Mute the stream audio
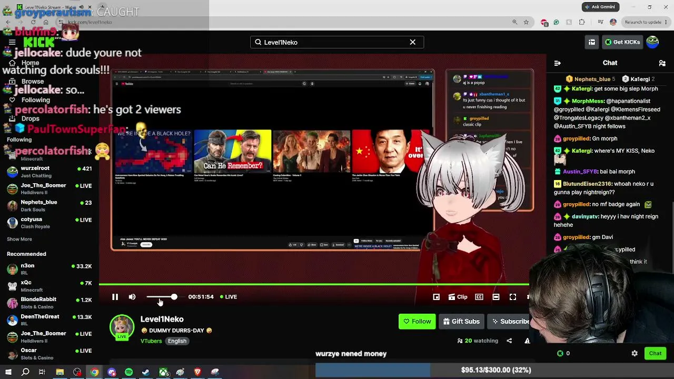Viewport: 674px width, 379px height. pos(132,297)
